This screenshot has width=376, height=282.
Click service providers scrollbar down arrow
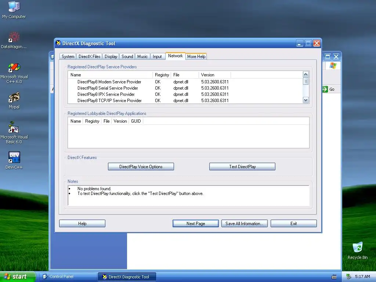pyautogui.click(x=305, y=100)
